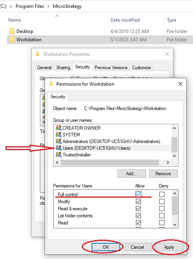Click SYSTEM user group icon

click(x=58, y=134)
